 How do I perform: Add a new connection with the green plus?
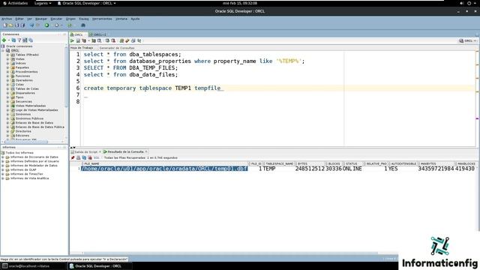click(4, 40)
